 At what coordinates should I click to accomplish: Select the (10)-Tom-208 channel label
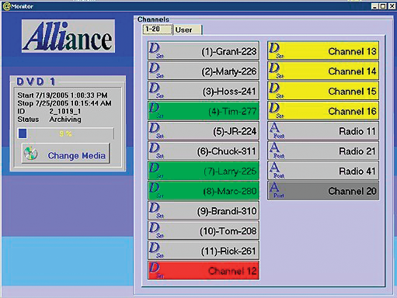tap(228, 231)
